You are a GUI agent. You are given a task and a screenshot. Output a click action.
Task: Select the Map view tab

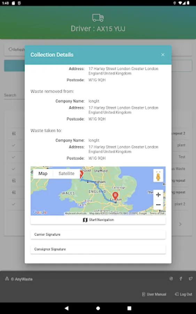tap(43, 174)
